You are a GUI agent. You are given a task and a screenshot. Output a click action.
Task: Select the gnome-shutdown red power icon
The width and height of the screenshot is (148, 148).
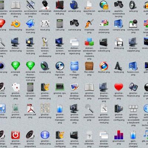pos(16,135)
